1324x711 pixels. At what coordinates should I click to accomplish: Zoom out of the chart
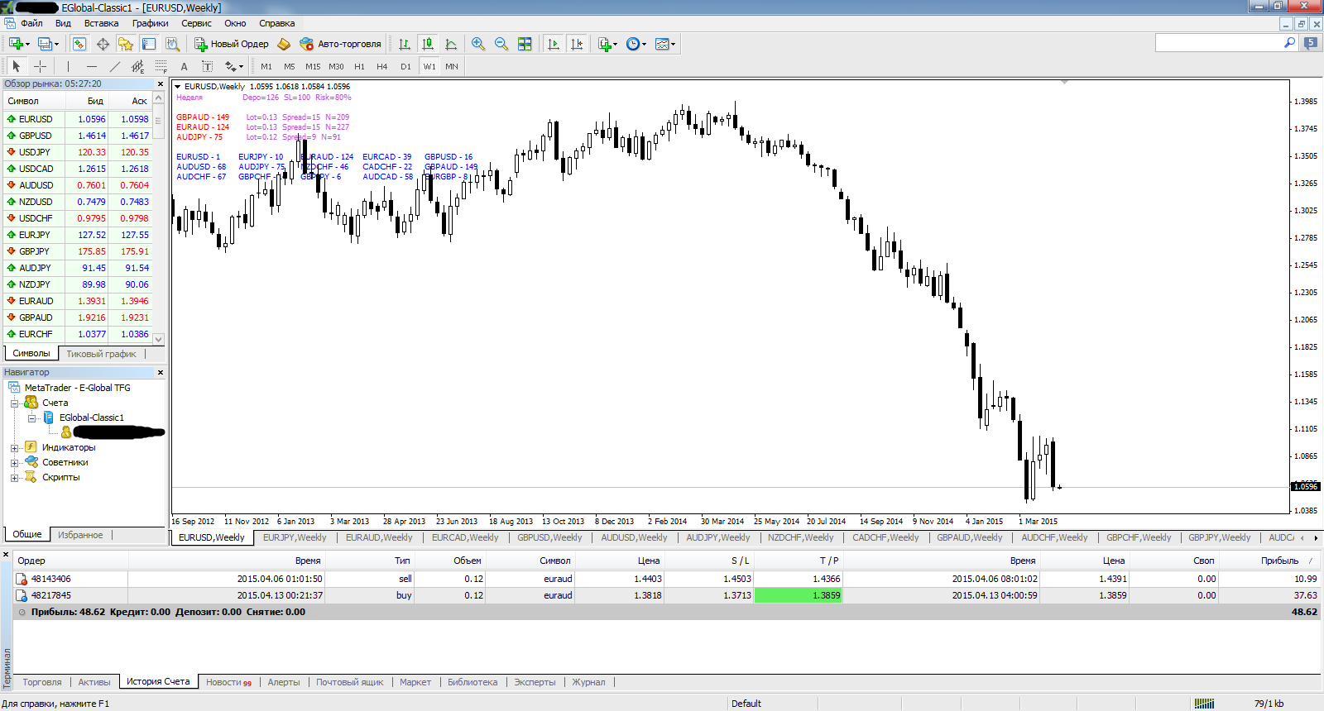point(501,44)
